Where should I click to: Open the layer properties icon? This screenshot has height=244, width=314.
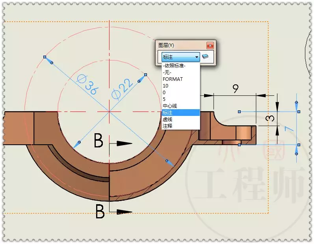(205, 56)
